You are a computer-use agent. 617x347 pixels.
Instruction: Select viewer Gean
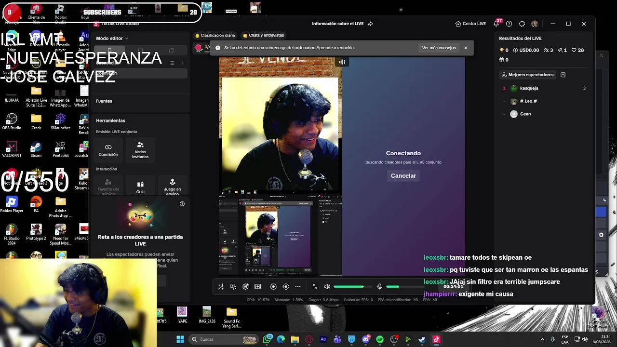coord(544,114)
